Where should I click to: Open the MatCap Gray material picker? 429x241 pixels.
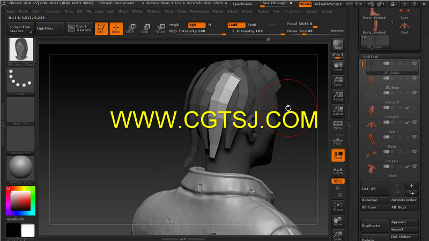pos(20,169)
